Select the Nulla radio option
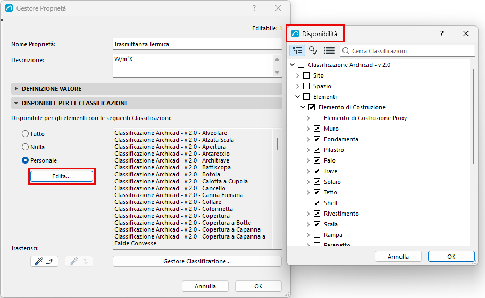485x298 pixels. pos(25,147)
